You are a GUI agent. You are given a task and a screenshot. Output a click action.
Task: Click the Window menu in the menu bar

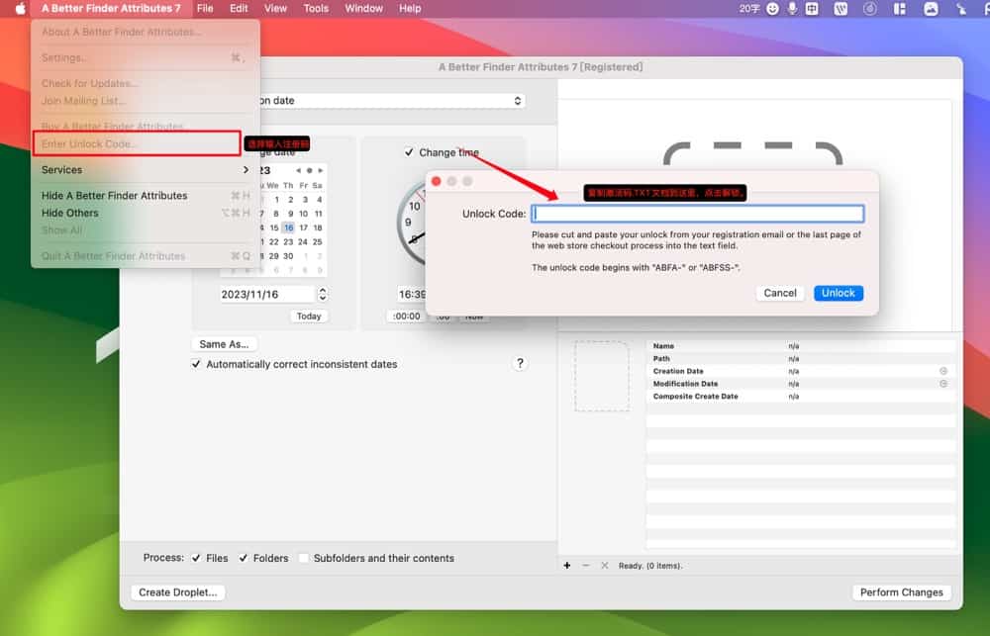pos(363,8)
